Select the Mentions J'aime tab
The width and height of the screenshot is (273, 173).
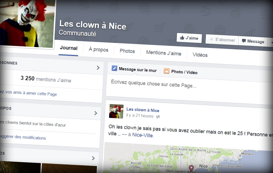(x=163, y=53)
